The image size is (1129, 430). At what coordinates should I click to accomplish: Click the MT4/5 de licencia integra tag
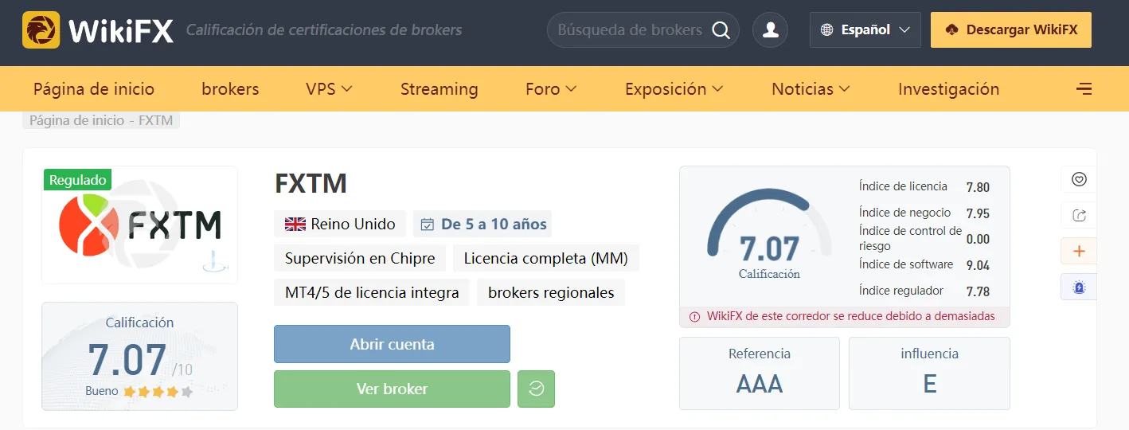pyautogui.click(x=372, y=292)
